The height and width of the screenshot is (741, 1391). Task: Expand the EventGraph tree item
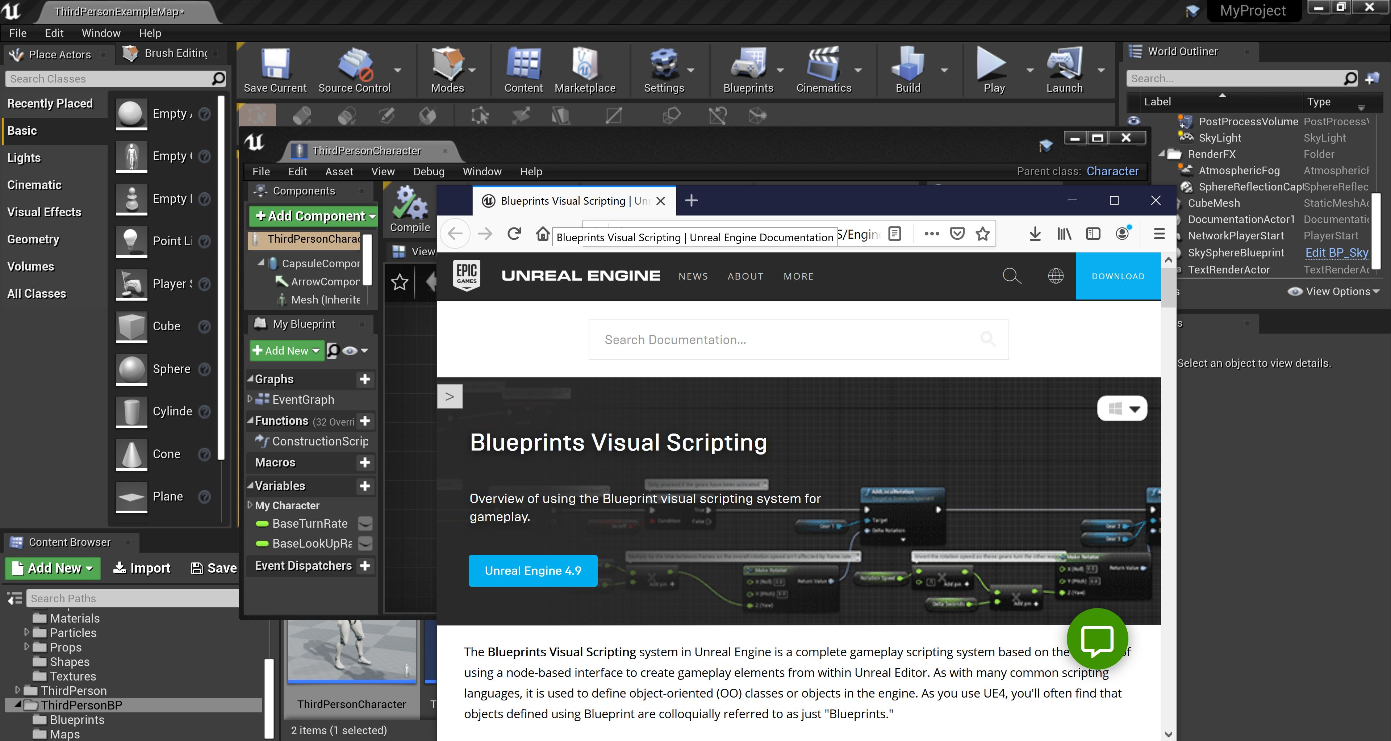250,399
